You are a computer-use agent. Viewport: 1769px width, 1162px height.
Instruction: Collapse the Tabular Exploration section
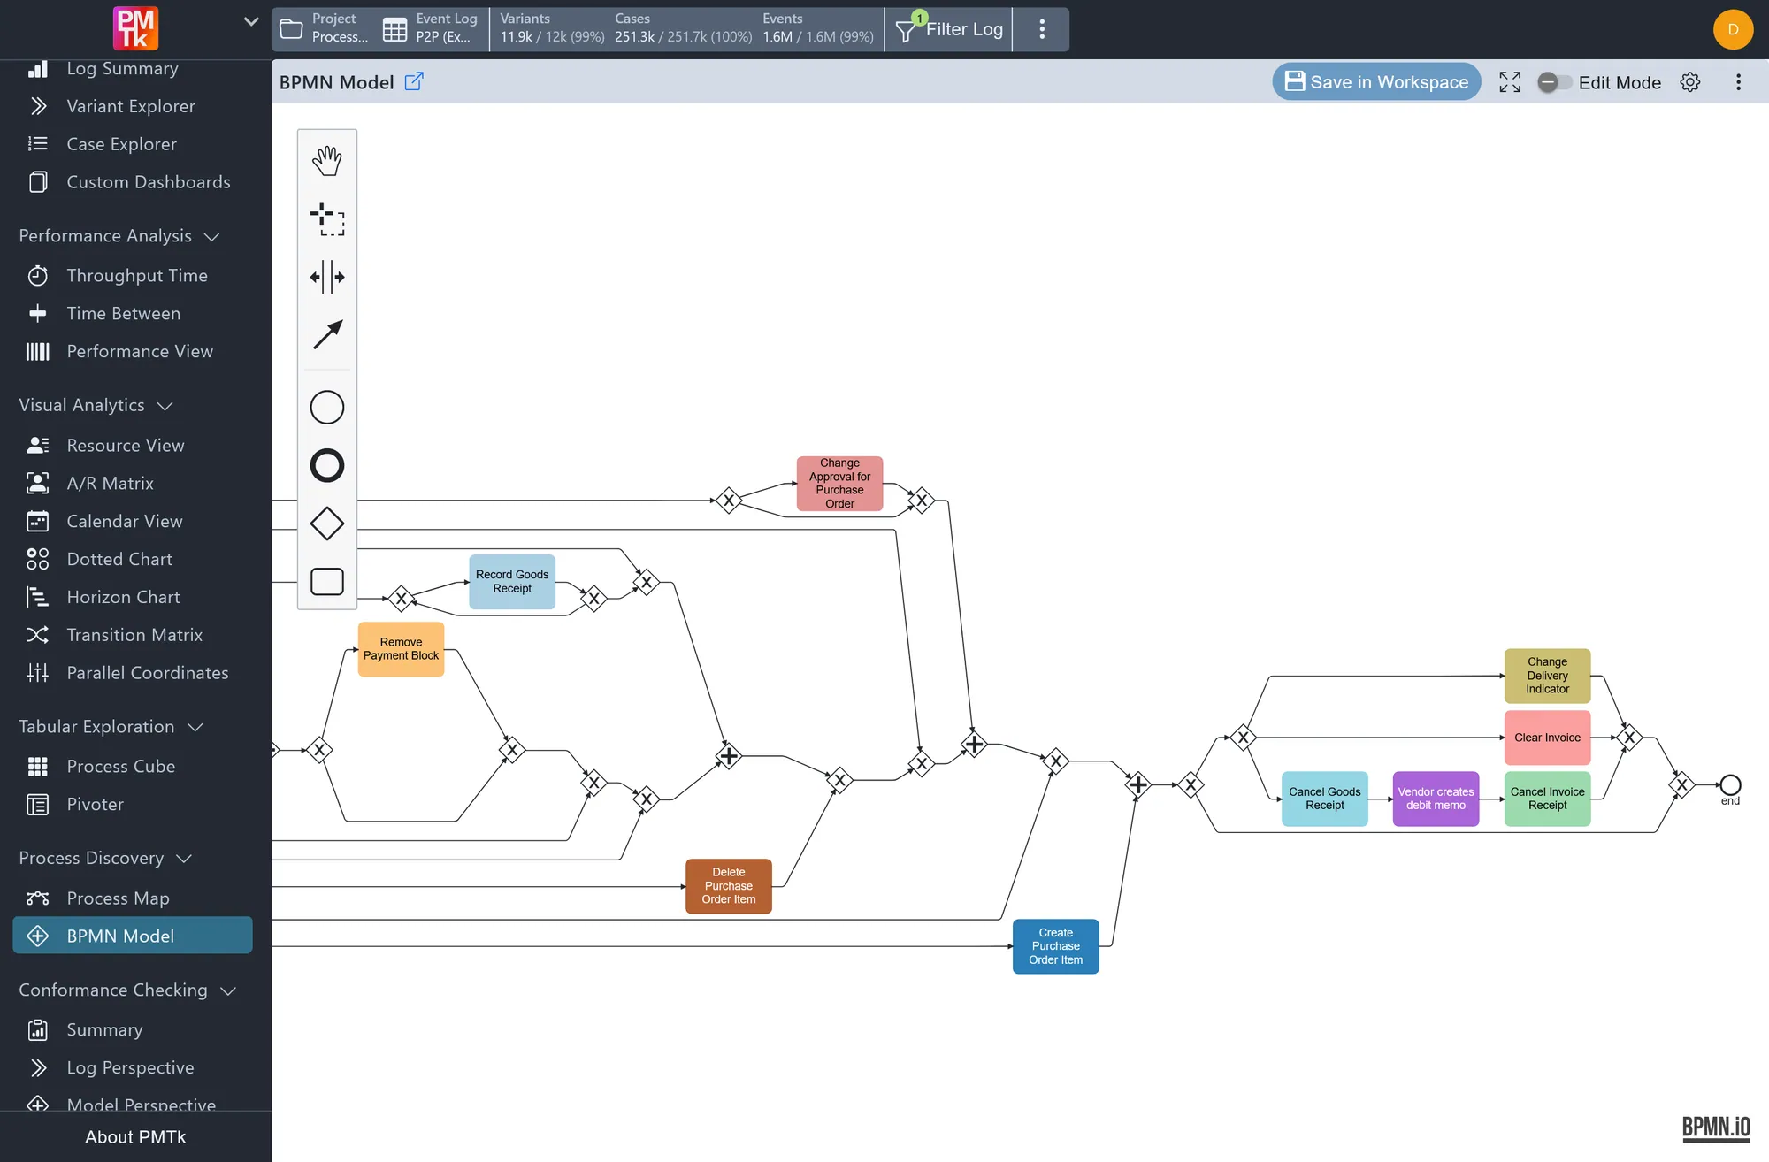click(x=195, y=727)
